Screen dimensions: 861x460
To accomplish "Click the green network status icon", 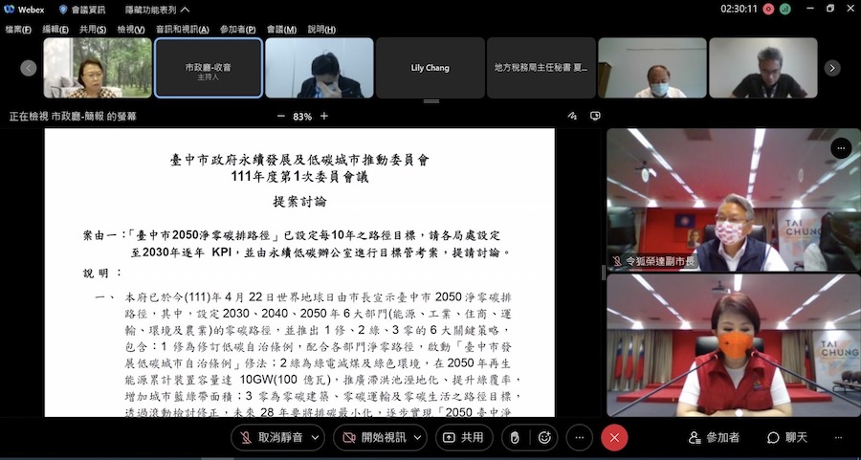I will click(784, 10).
